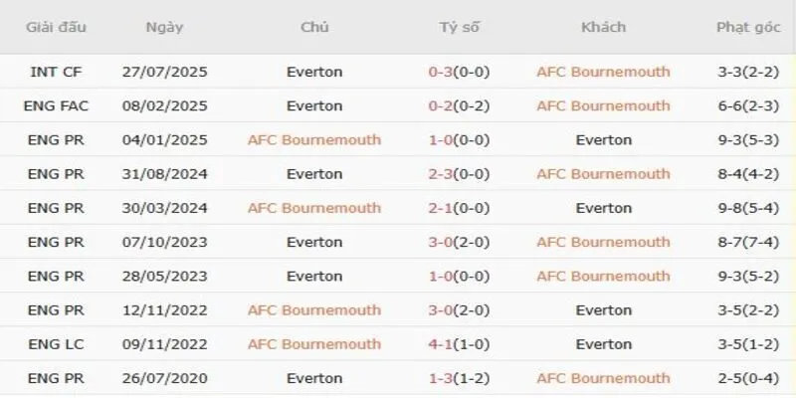Click home team AFC Bournemouth on 04/01/2025
Screen dimensions: 796x398
pyautogui.click(x=314, y=139)
